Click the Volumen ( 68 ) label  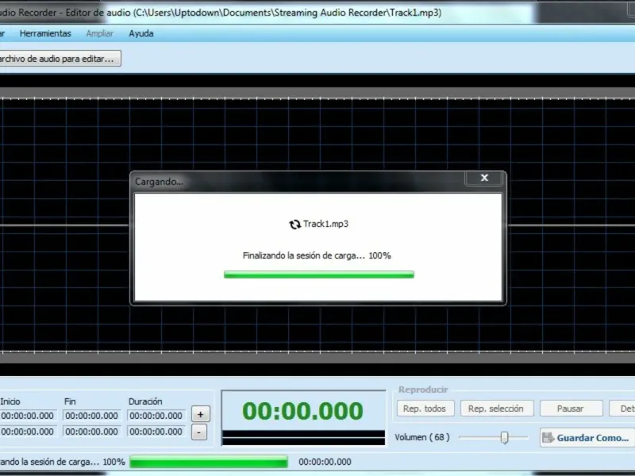coord(422,438)
